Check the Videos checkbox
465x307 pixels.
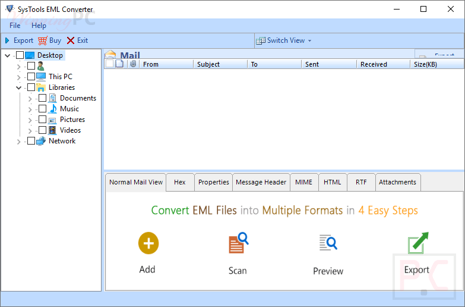(x=42, y=130)
